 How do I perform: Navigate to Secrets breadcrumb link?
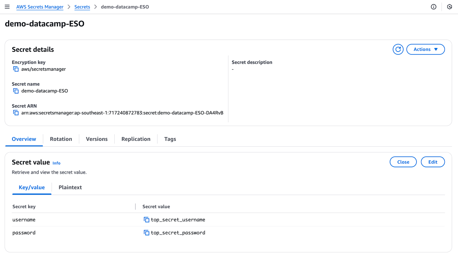[82, 7]
